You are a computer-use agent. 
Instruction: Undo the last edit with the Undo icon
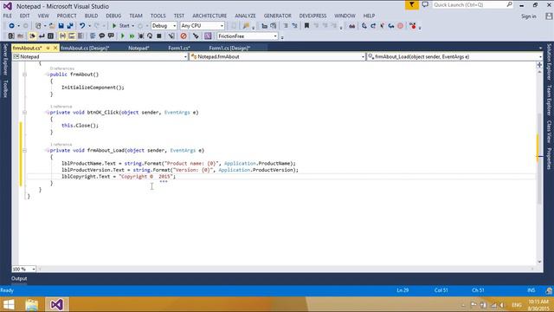tap(82, 26)
